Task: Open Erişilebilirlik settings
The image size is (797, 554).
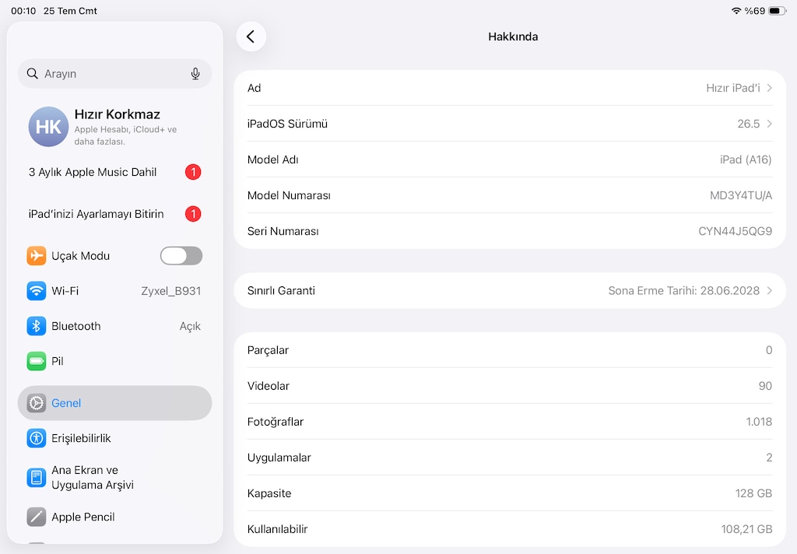Action: click(115, 438)
